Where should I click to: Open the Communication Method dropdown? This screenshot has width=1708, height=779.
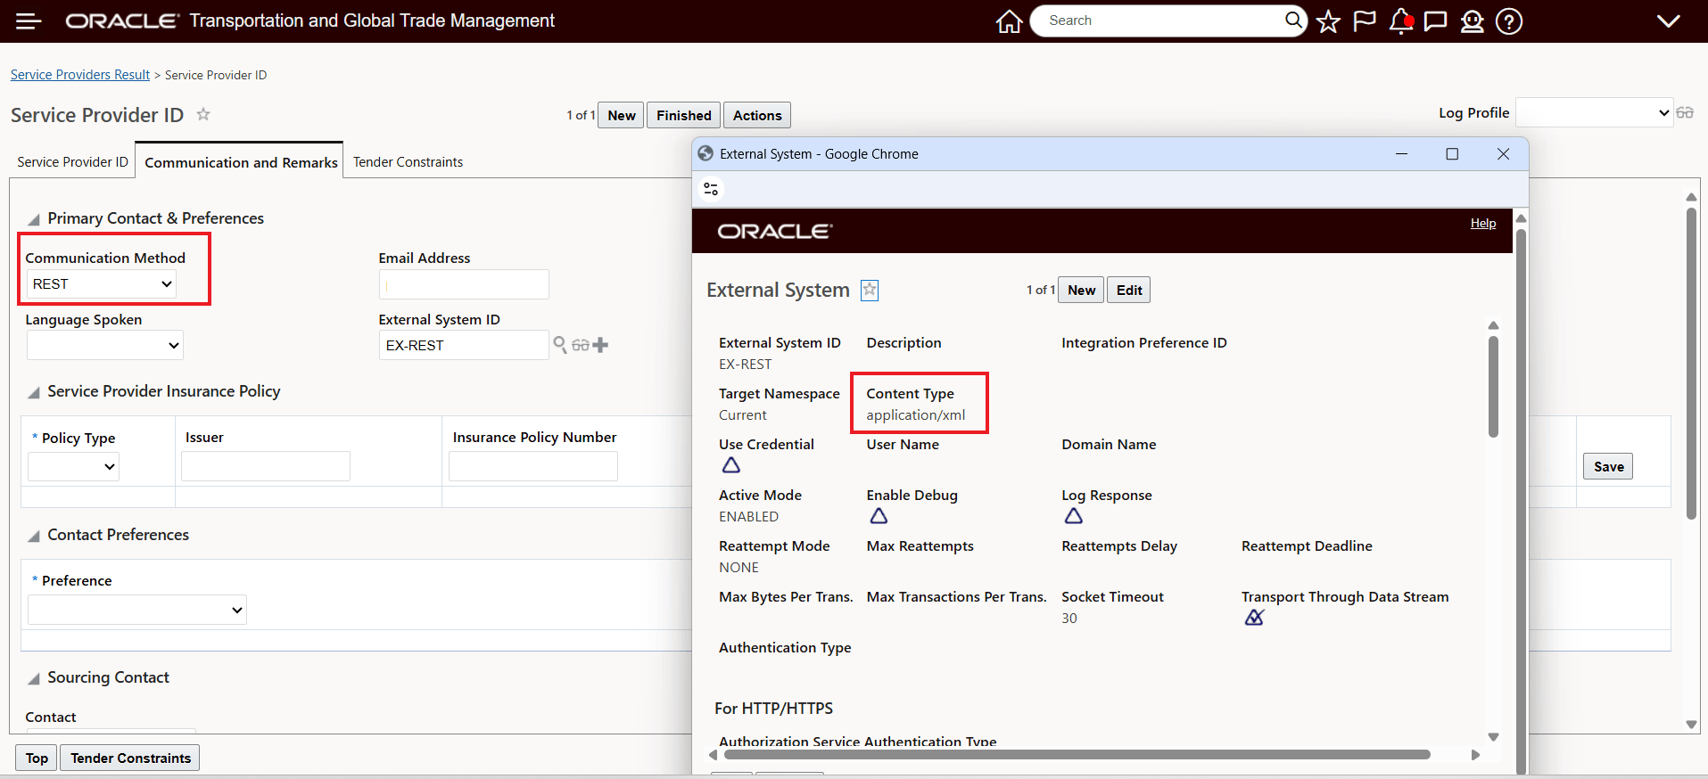102,284
